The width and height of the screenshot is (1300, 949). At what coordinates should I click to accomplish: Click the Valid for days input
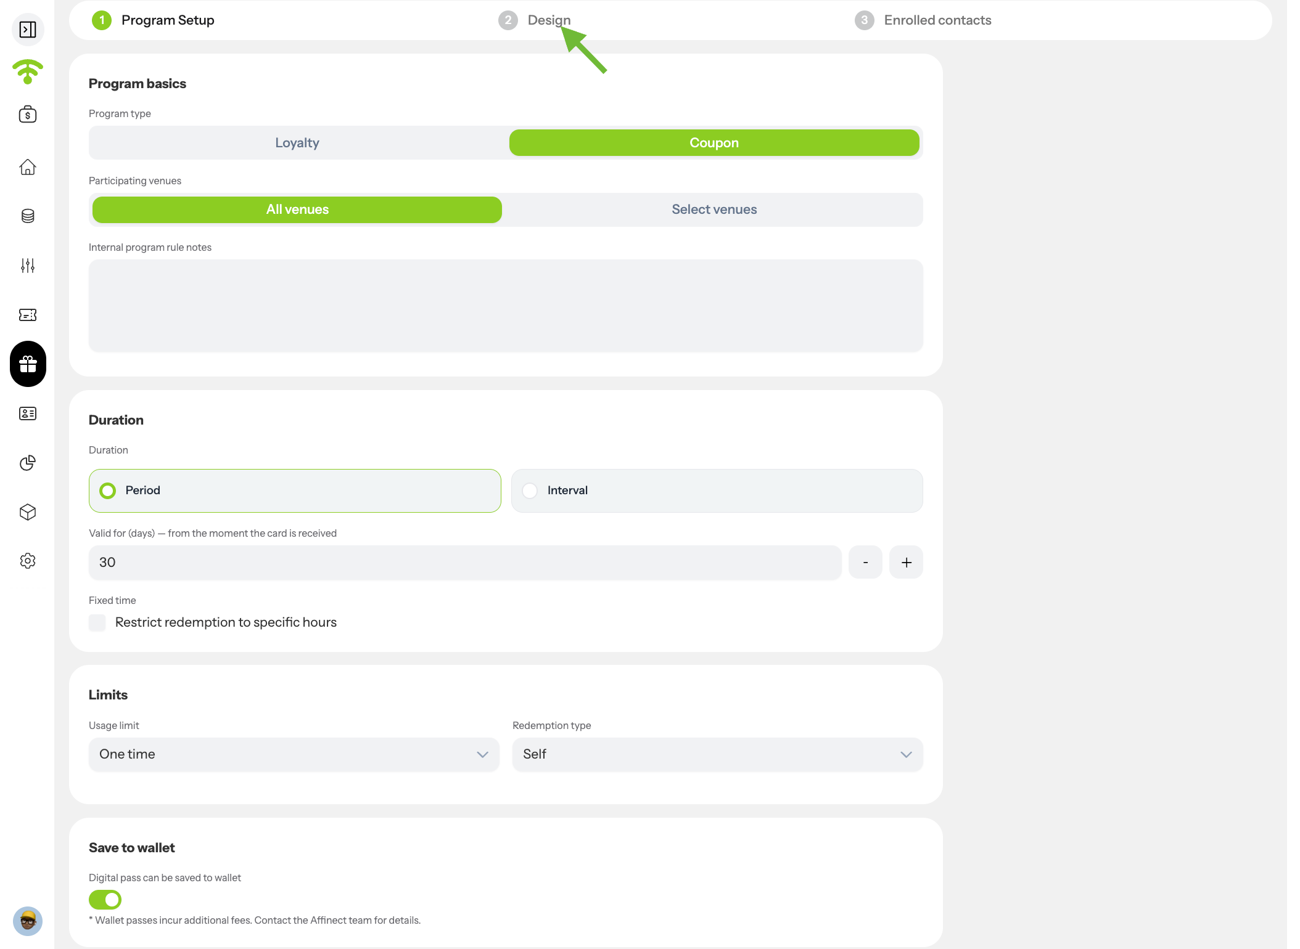click(x=465, y=562)
